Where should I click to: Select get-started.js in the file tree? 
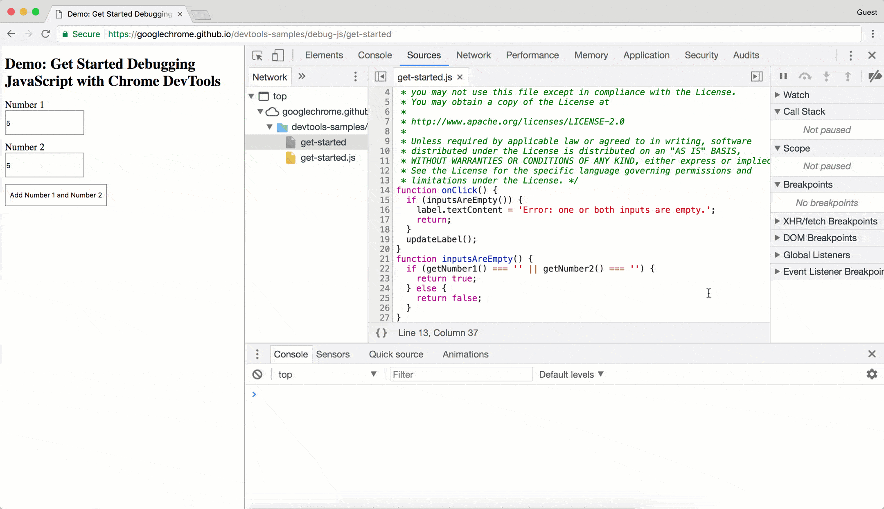[328, 157]
